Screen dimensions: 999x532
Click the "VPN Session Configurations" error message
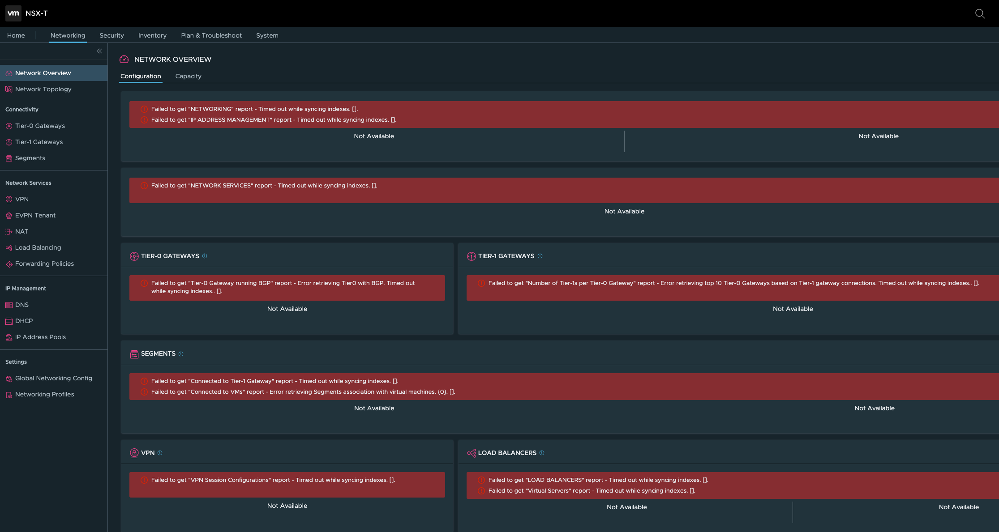click(273, 480)
